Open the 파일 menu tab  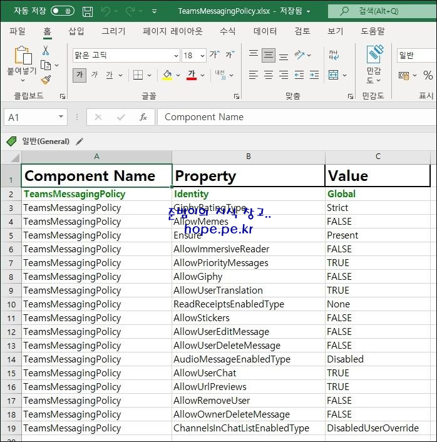[x=18, y=31]
